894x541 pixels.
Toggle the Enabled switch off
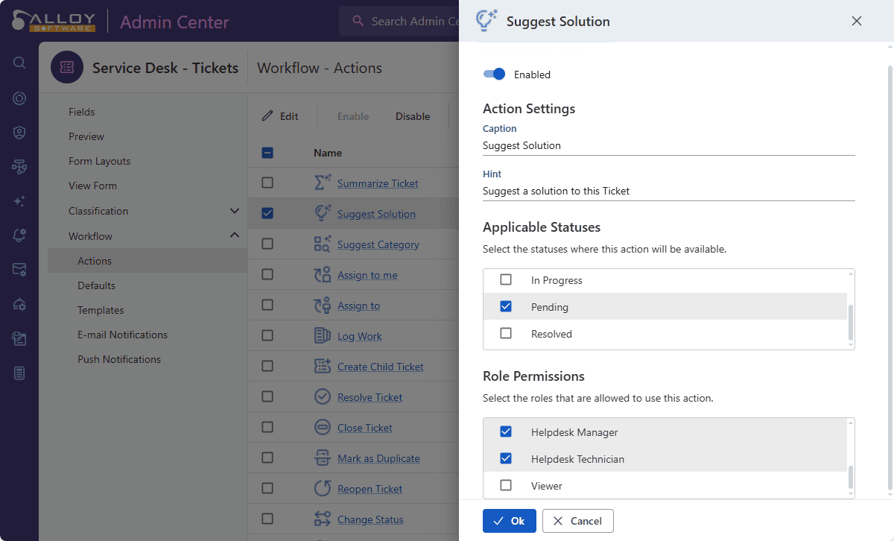tap(494, 74)
